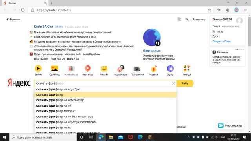Open Баптаулар settings menu
The height and width of the screenshot is (141, 251).
[x=199, y=20]
